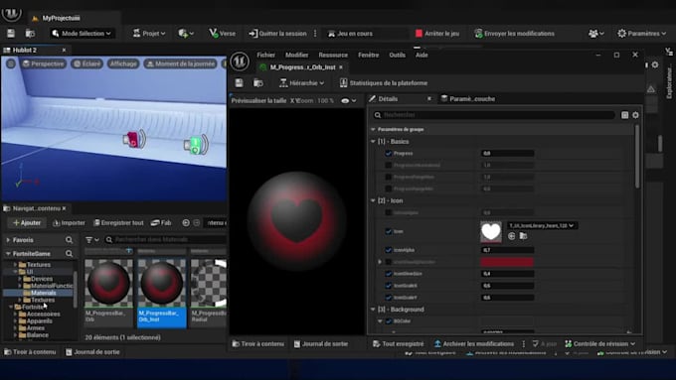
Task: Uncheck the Progress parameter checkbox
Action: [388, 153]
